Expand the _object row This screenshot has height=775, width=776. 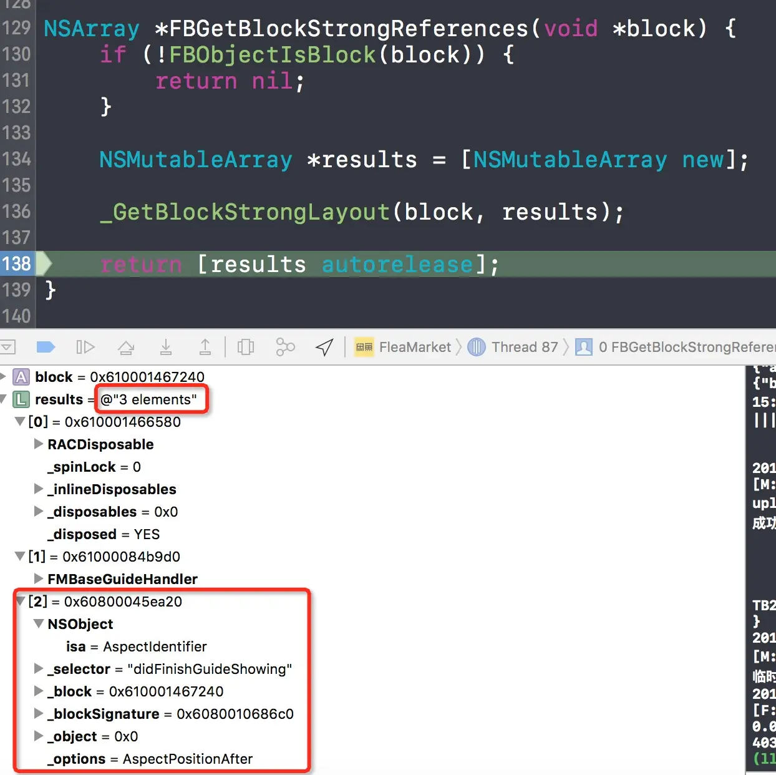click(39, 736)
